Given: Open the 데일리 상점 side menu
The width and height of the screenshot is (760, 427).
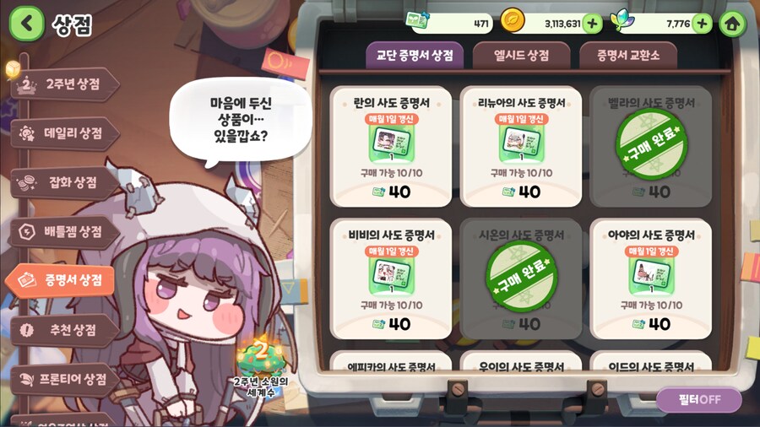Looking at the screenshot, I should (65, 133).
